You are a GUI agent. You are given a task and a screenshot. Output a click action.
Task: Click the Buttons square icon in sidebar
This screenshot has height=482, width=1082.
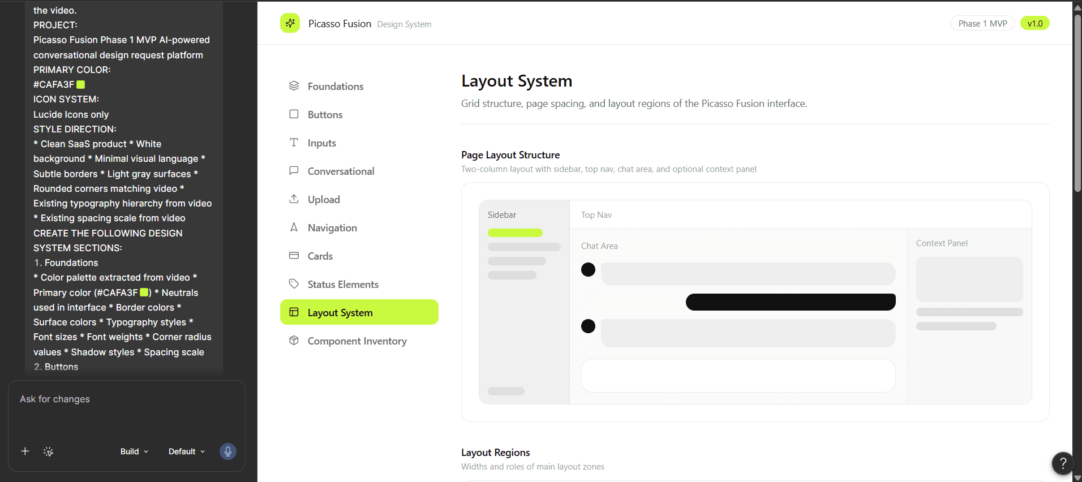(x=294, y=114)
